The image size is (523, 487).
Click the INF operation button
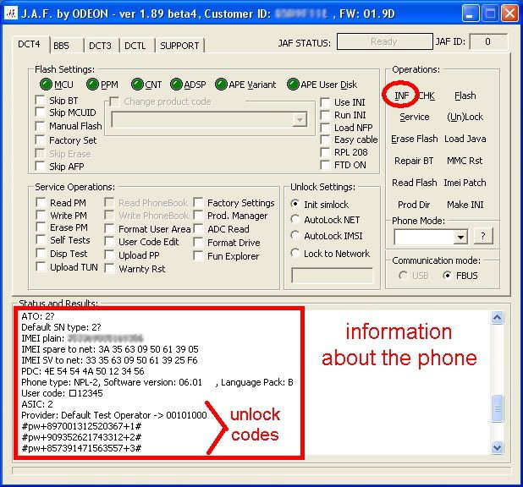(402, 96)
